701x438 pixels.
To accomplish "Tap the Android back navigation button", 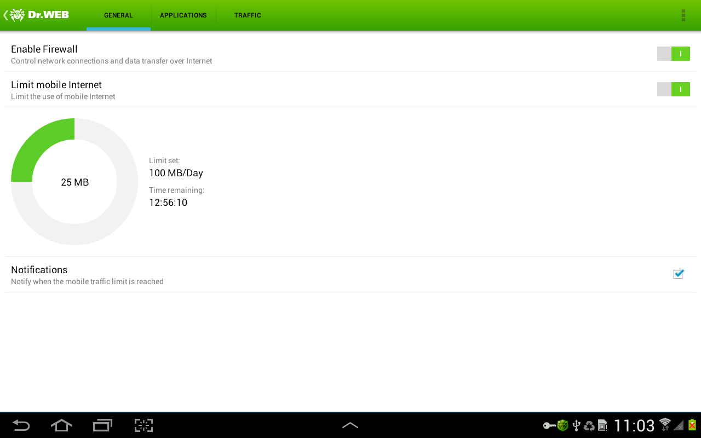I will pyautogui.click(x=21, y=425).
